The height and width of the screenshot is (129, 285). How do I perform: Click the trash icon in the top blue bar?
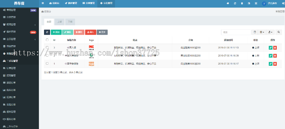[242, 3]
